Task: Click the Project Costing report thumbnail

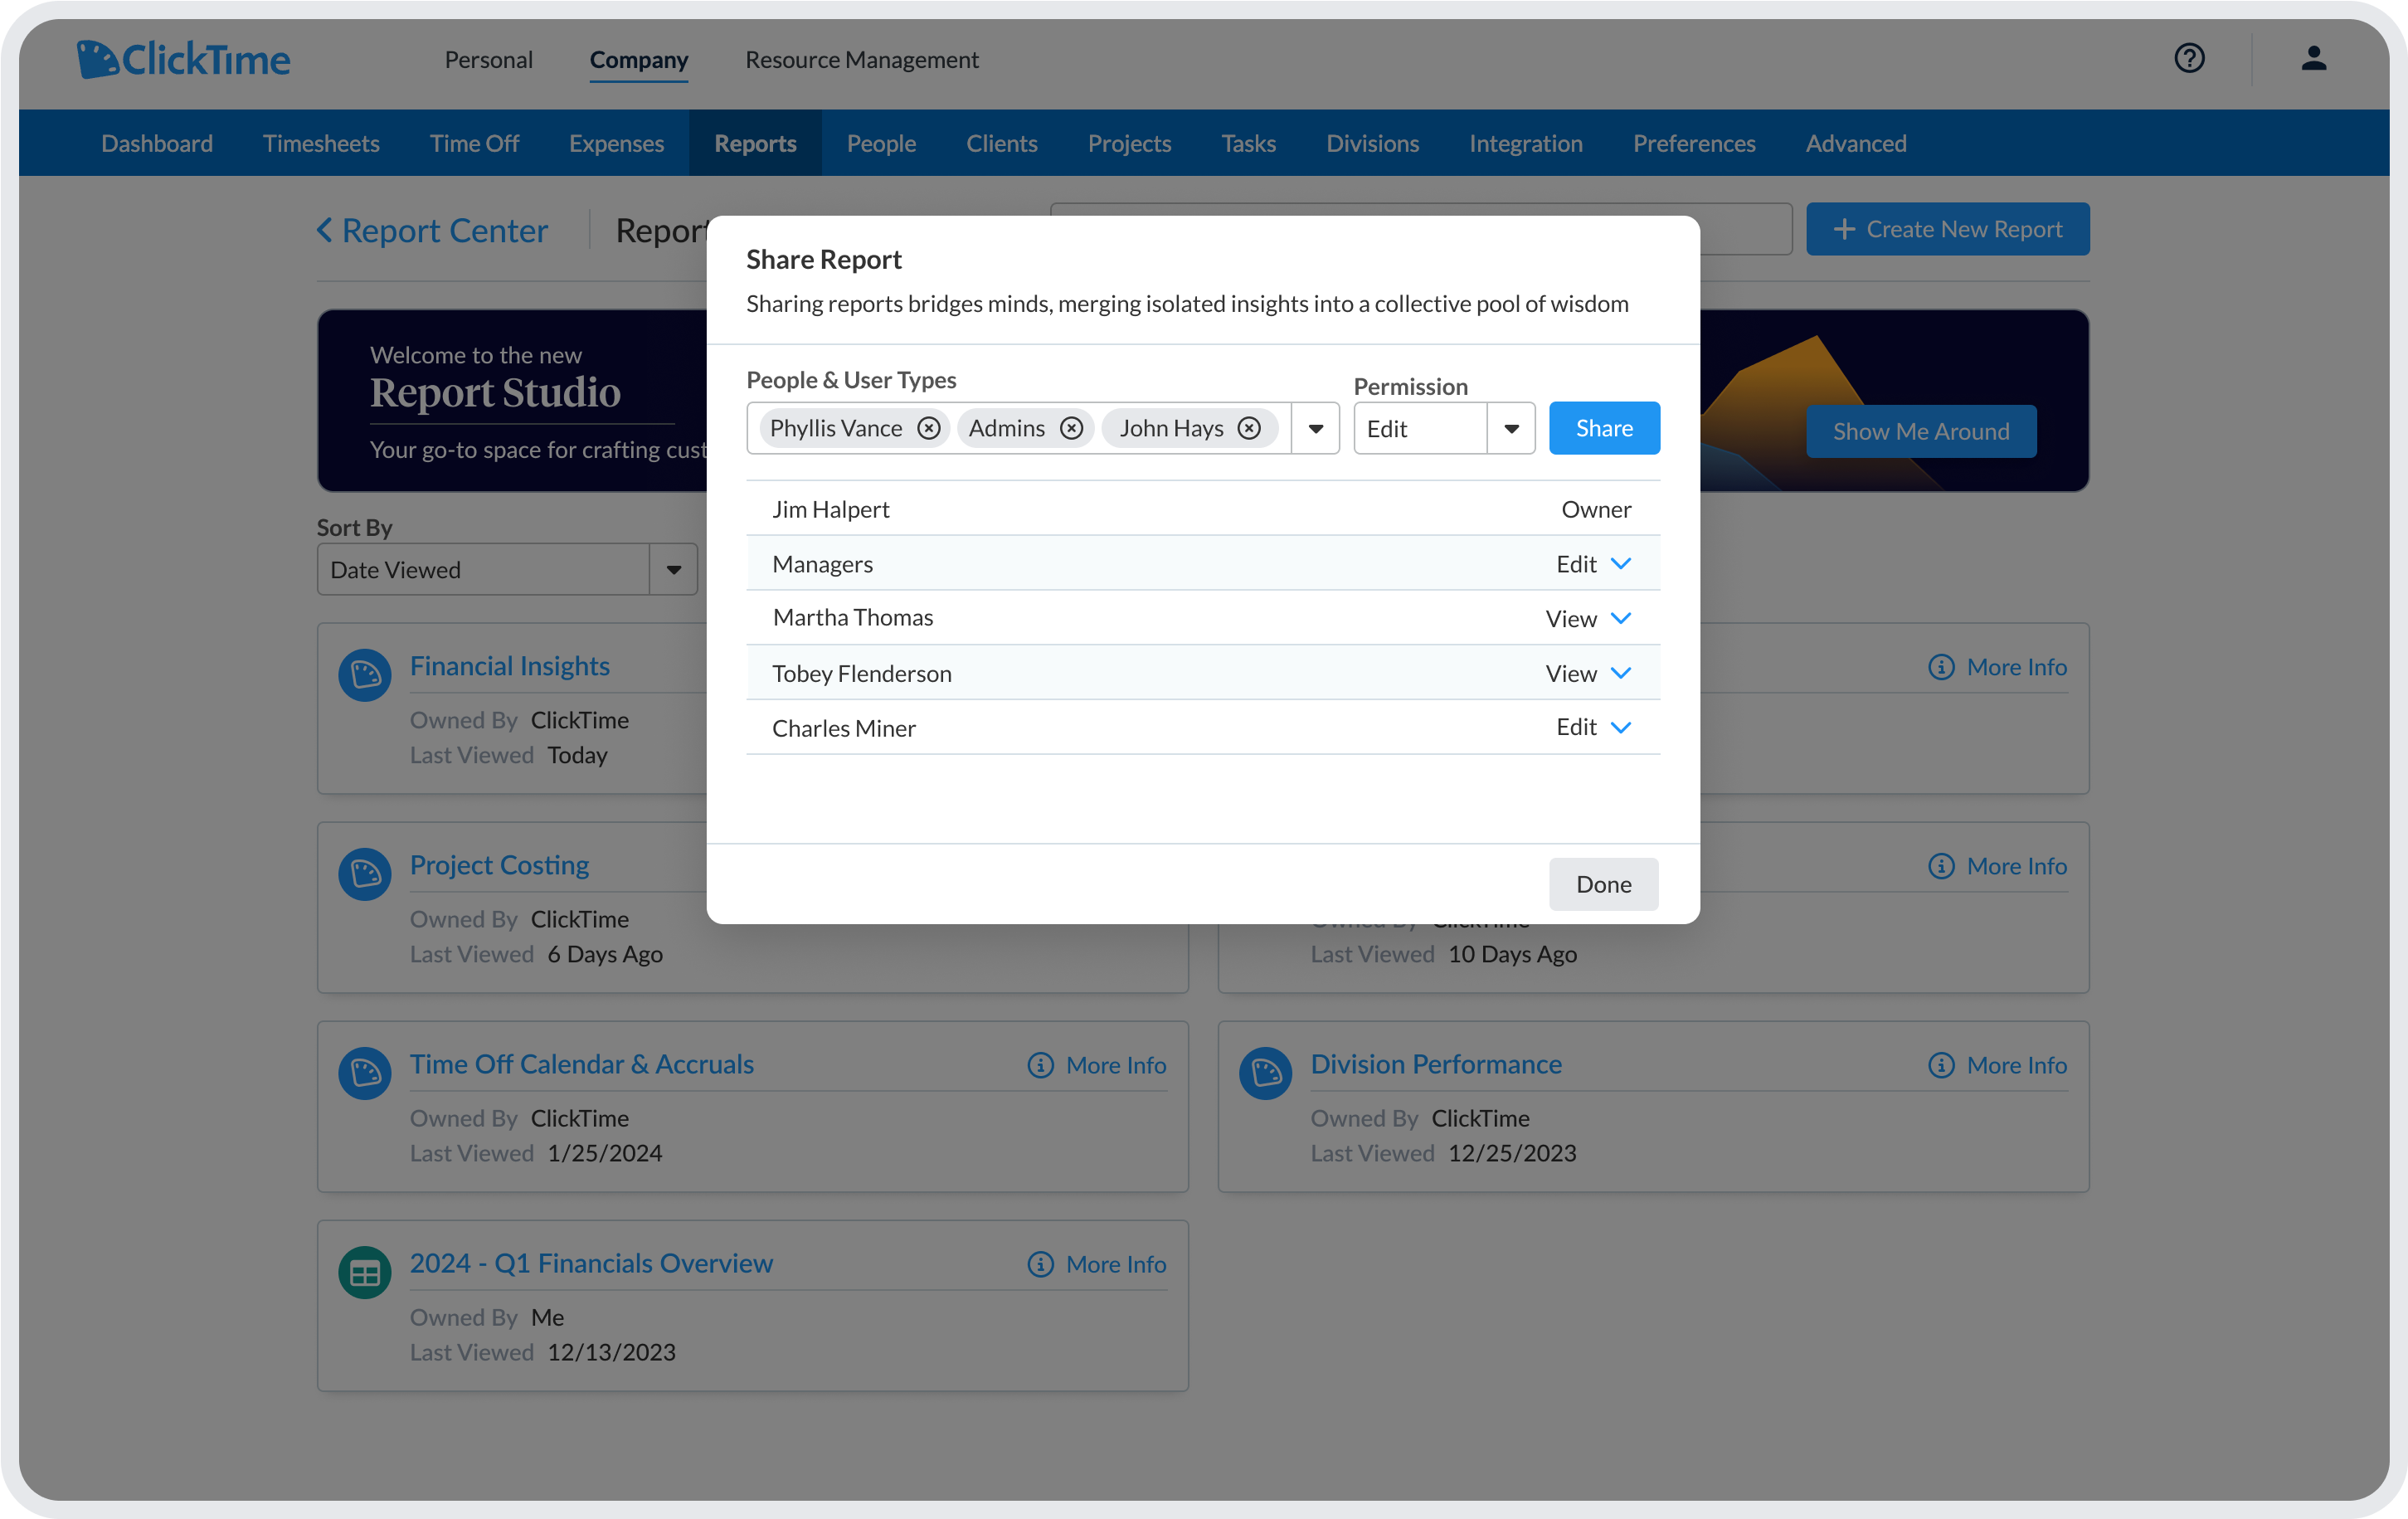Action: 365,874
